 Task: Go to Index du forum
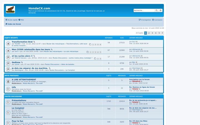coord(13,24)
